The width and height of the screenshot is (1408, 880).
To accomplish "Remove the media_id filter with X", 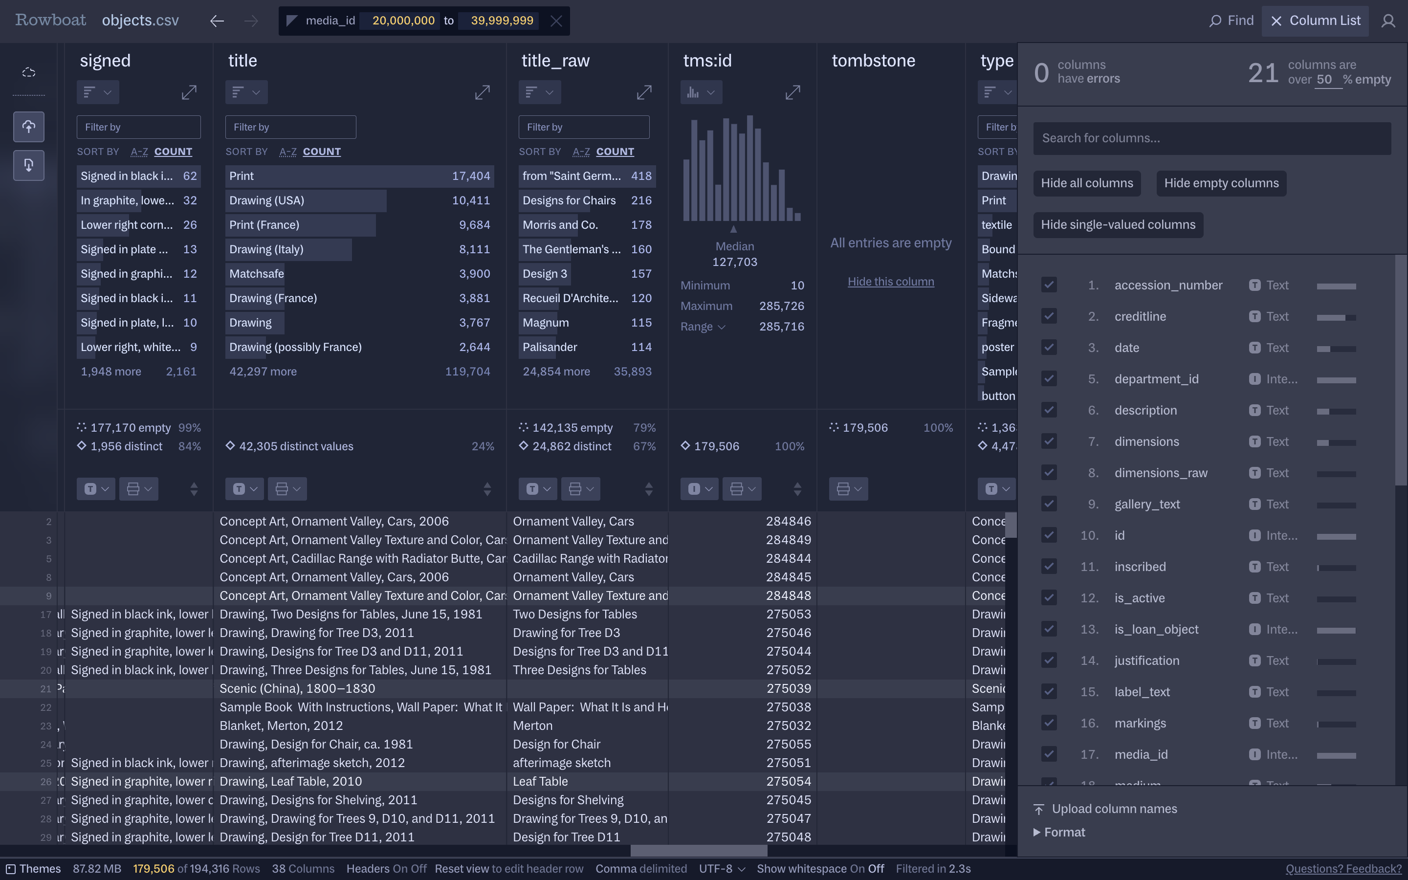I will click(556, 21).
